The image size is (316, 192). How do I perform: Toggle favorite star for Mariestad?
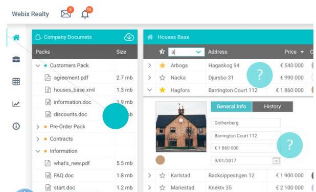coord(163,188)
